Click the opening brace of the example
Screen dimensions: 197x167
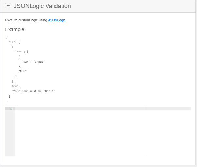coord(6,37)
